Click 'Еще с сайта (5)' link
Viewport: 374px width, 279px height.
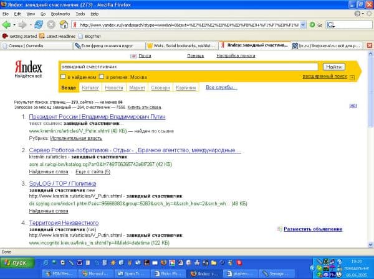(93, 172)
